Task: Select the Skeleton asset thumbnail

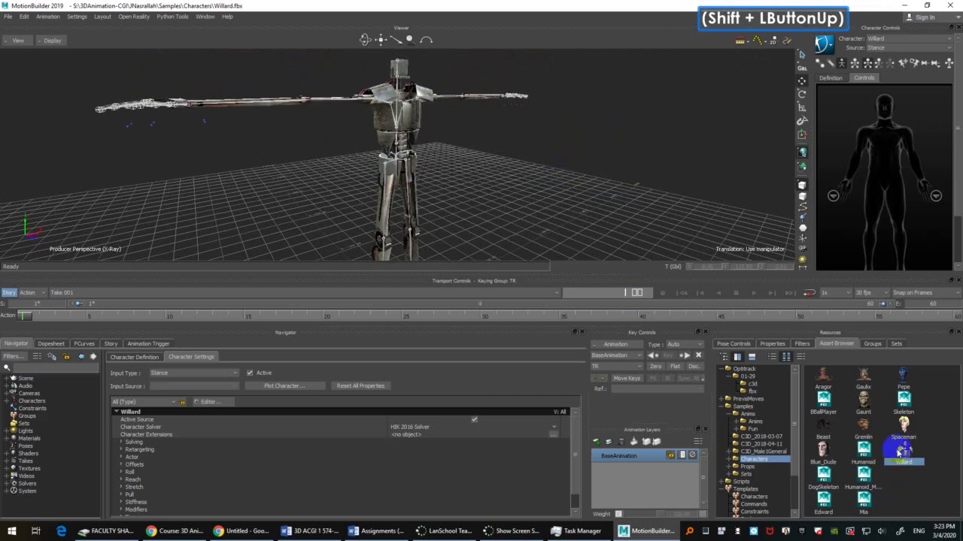Action: 904,400
